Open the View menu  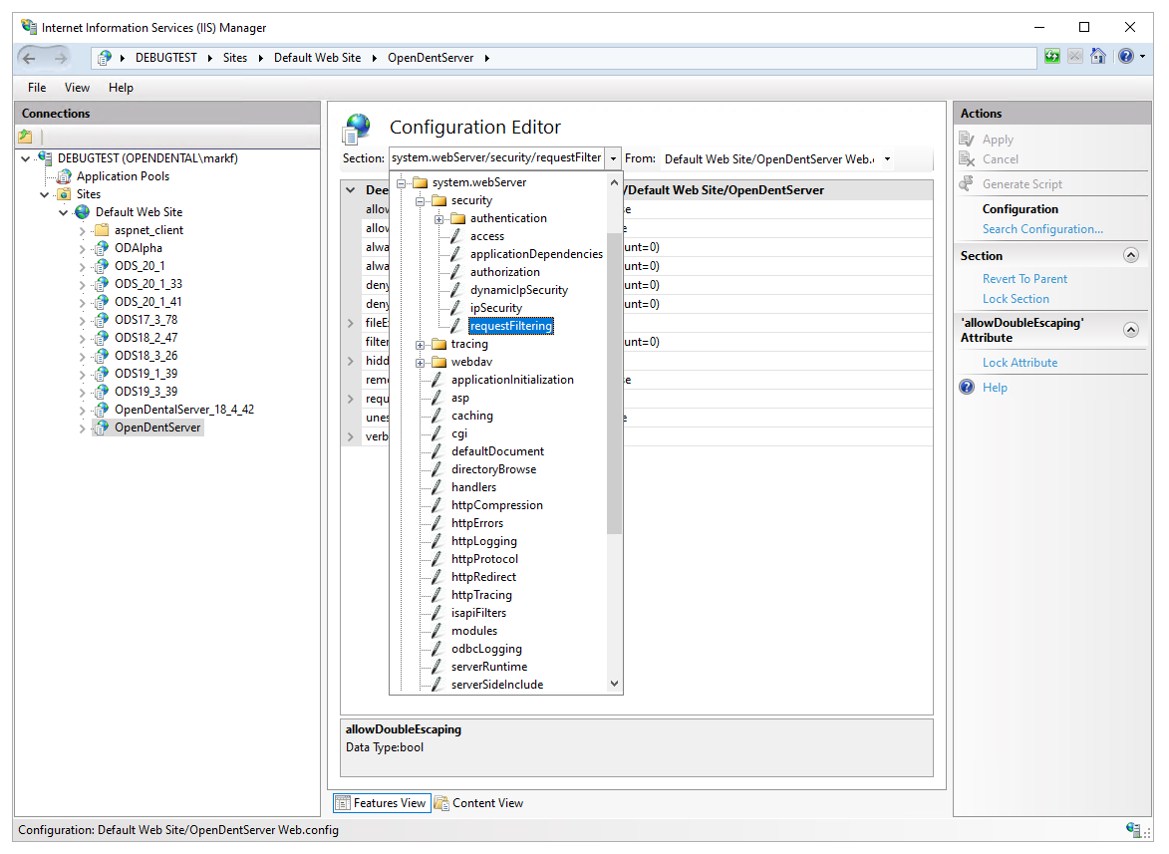77,87
